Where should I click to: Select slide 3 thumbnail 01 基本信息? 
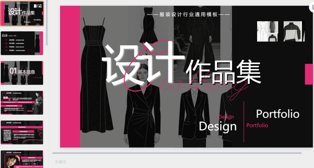click(22, 73)
